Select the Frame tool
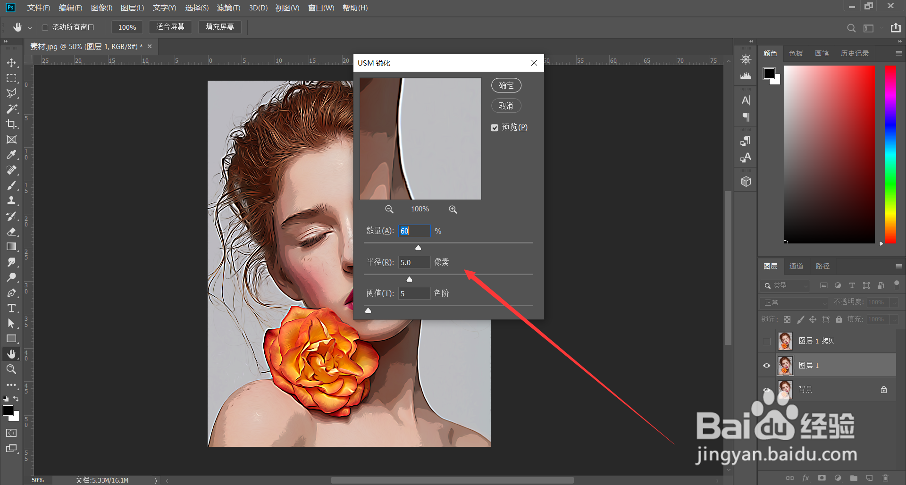 click(x=11, y=140)
